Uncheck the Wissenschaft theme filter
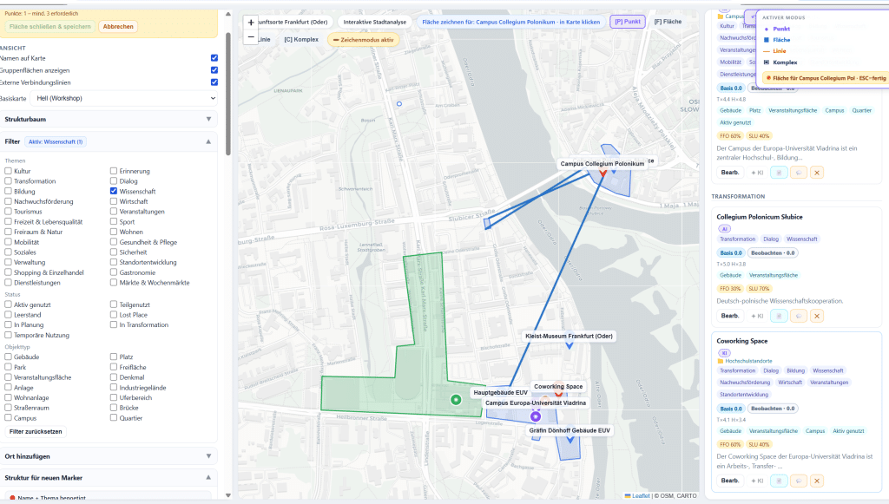Screen dimensions: 889x504 pyautogui.click(x=114, y=192)
